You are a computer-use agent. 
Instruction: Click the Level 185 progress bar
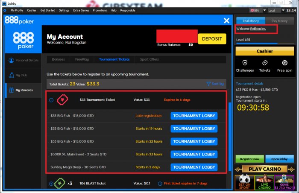[265, 44]
